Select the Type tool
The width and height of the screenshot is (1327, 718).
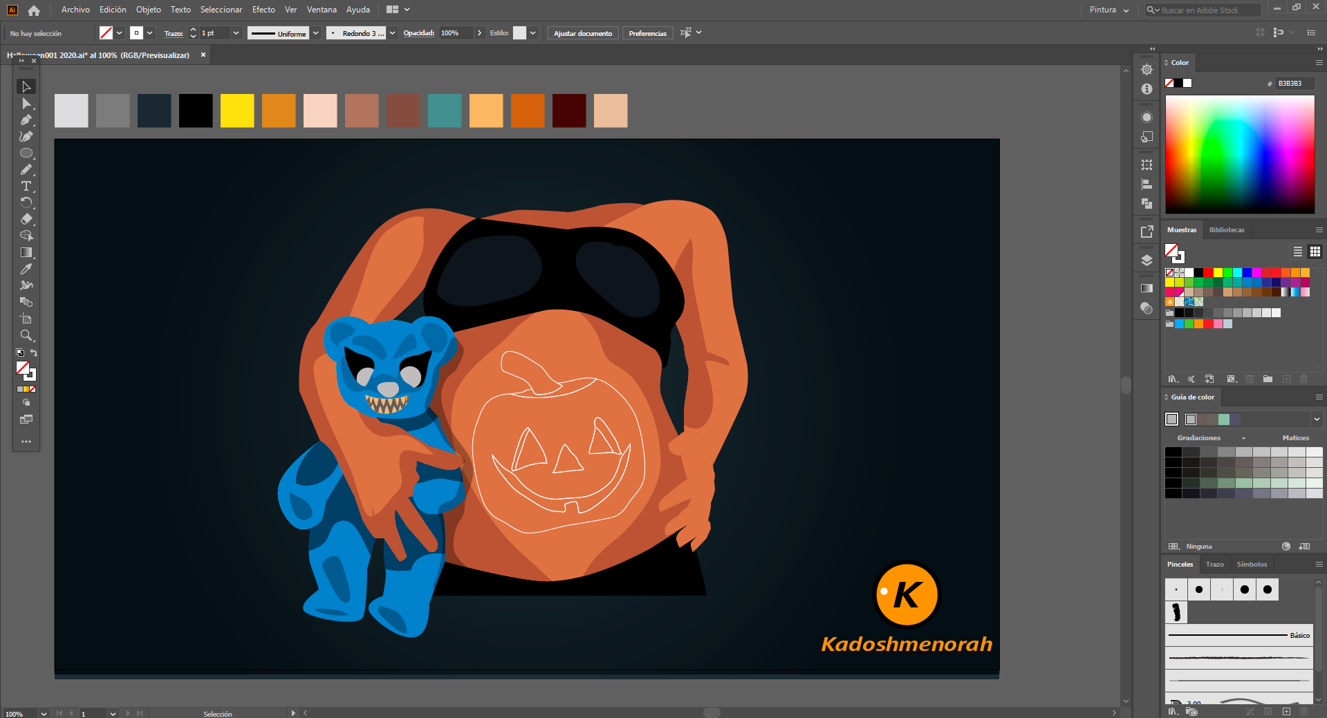[x=26, y=186]
